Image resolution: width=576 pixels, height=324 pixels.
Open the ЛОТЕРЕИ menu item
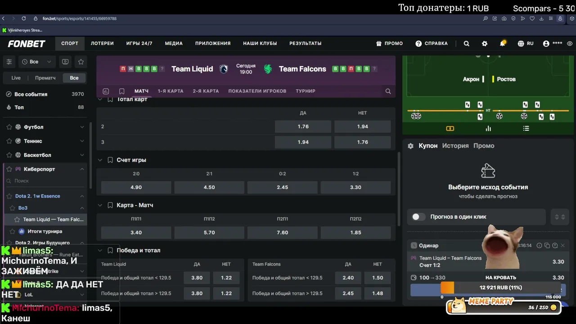(102, 44)
